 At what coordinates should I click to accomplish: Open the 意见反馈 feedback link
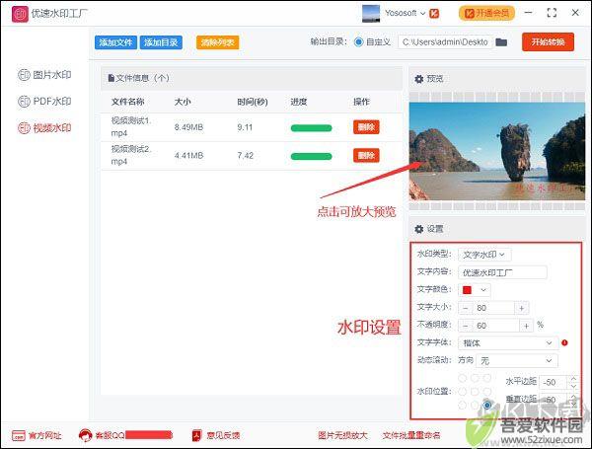(x=216, y=435)
